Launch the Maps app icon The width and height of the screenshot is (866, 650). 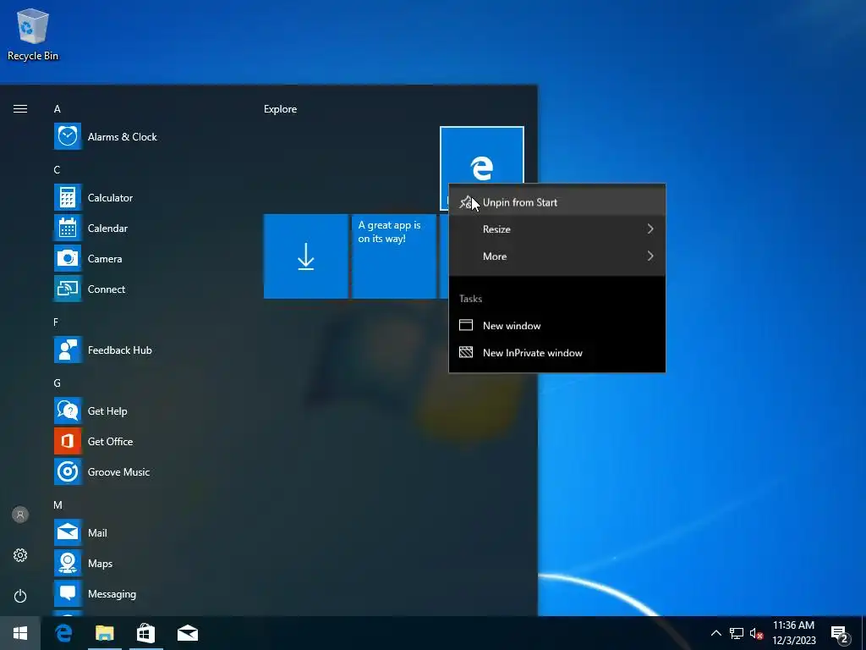click(68, 563)
